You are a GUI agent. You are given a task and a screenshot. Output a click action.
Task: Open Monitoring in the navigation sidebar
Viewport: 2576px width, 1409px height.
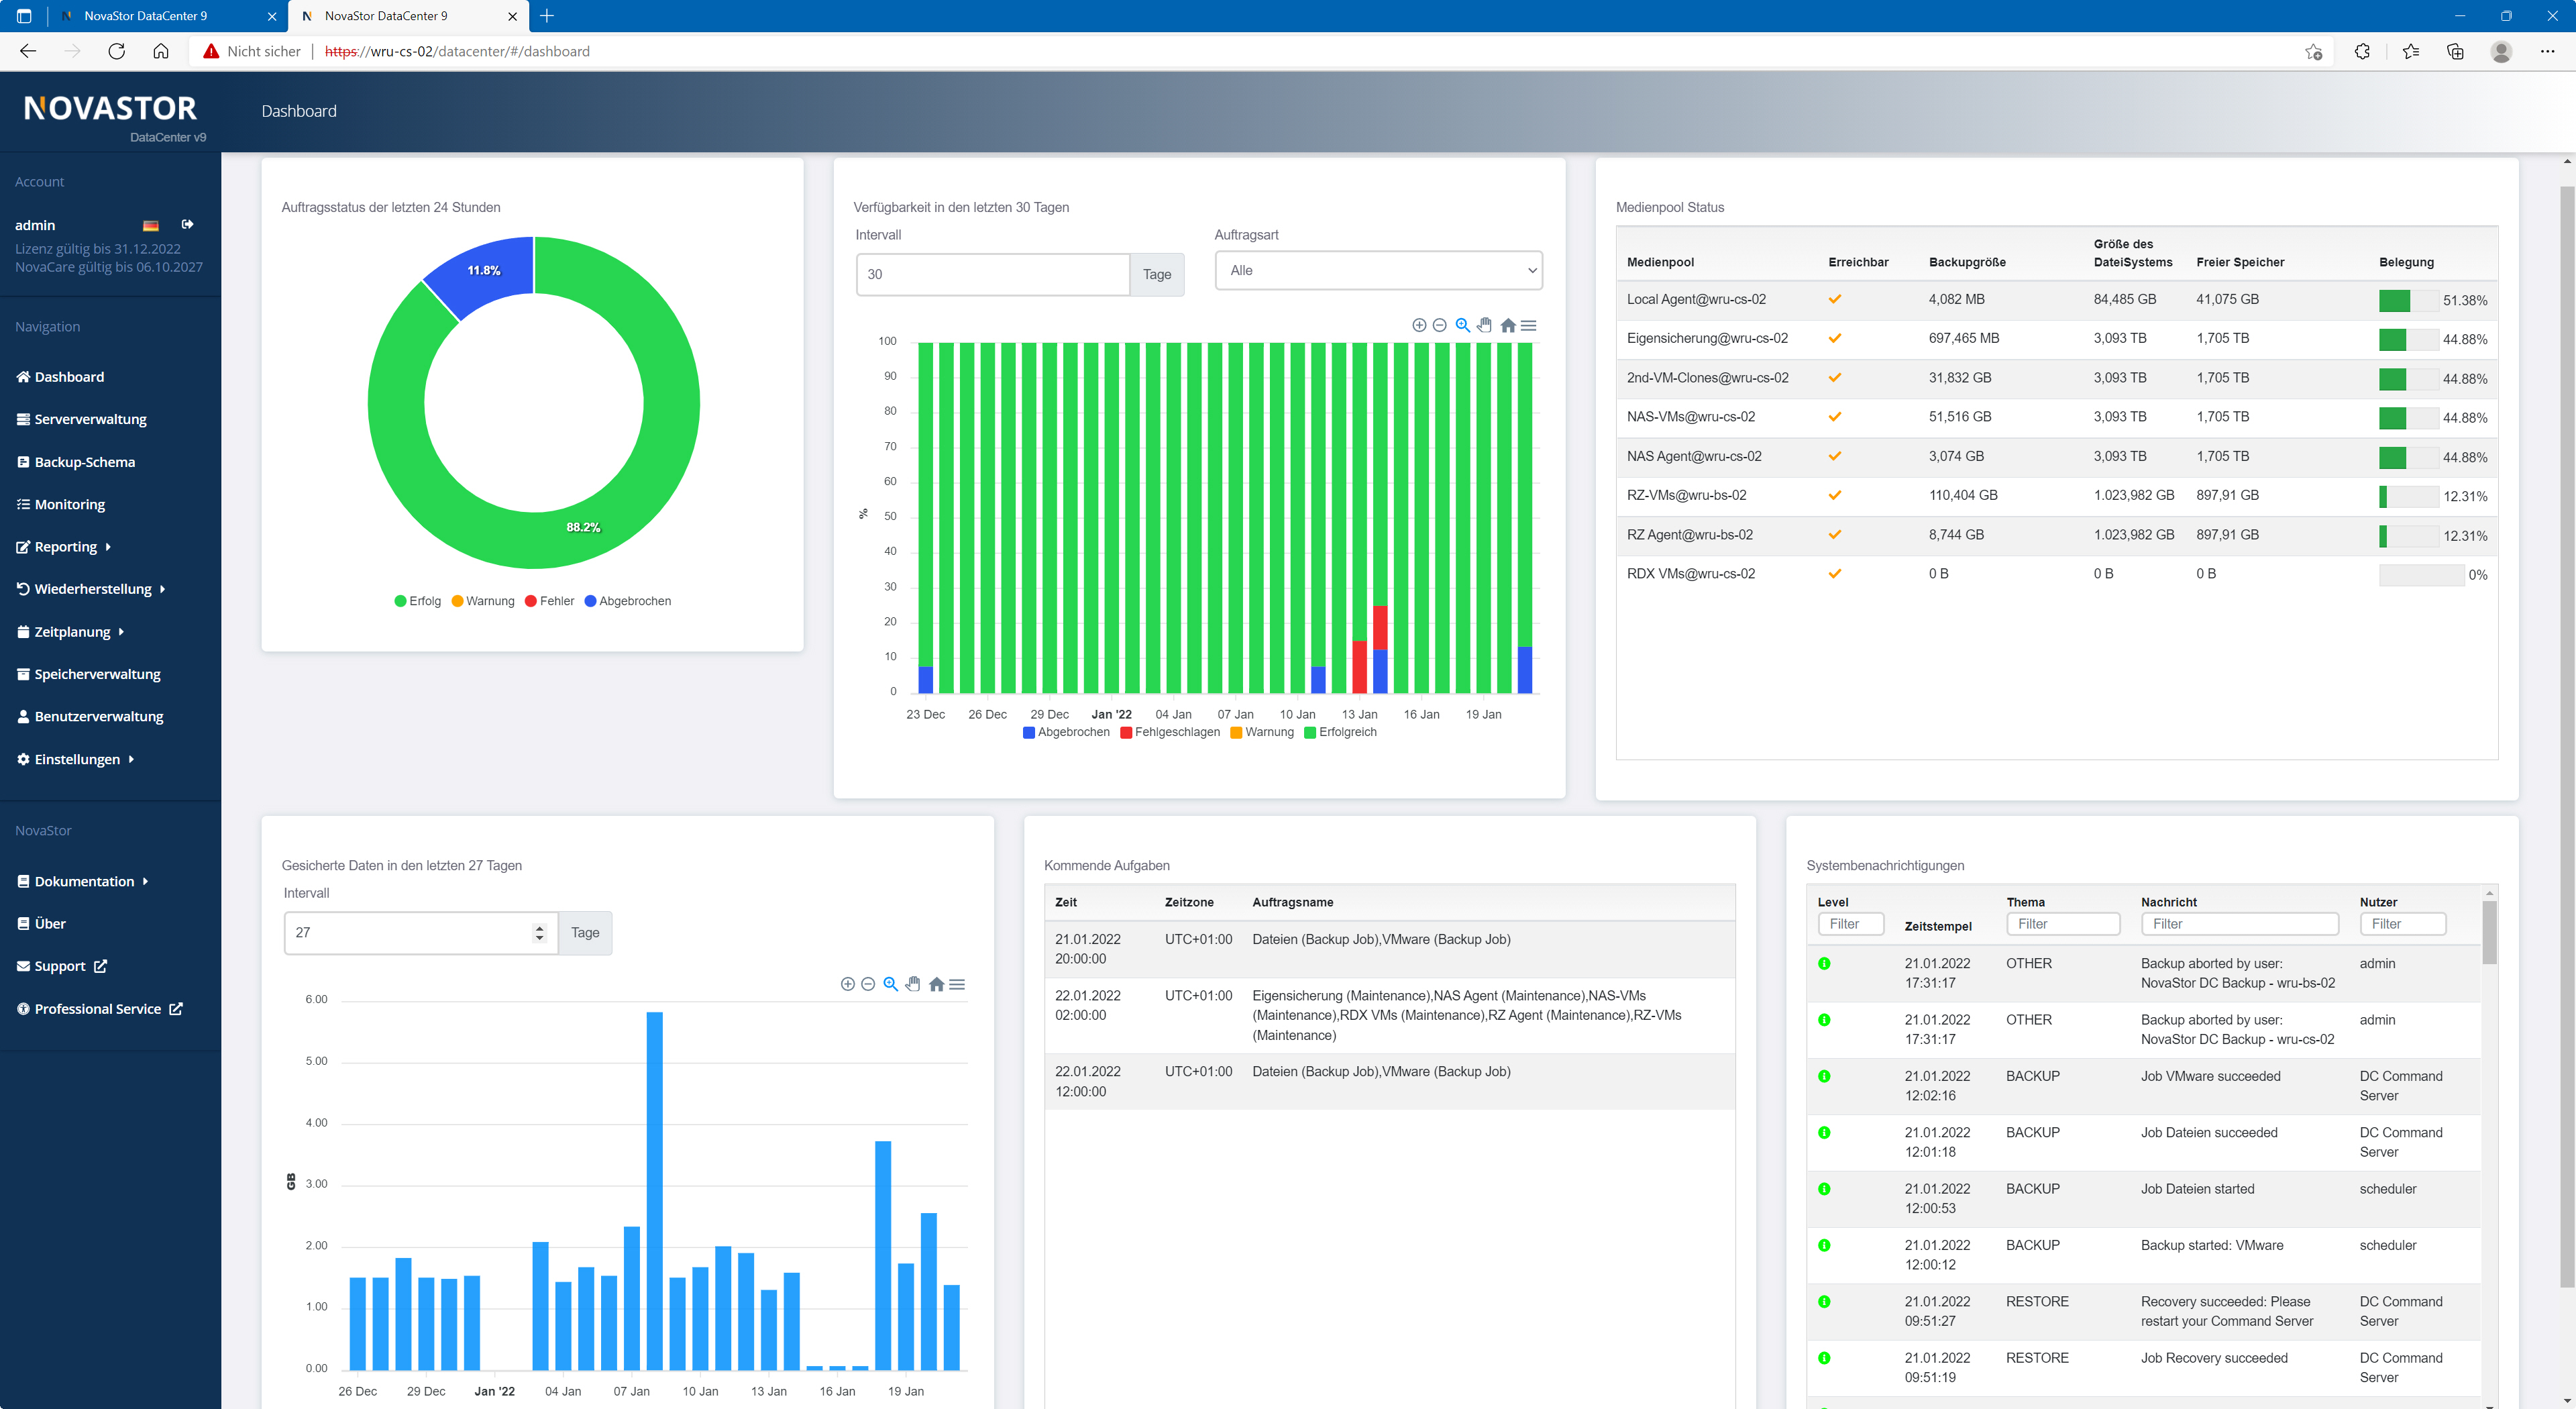pos(69,504)
